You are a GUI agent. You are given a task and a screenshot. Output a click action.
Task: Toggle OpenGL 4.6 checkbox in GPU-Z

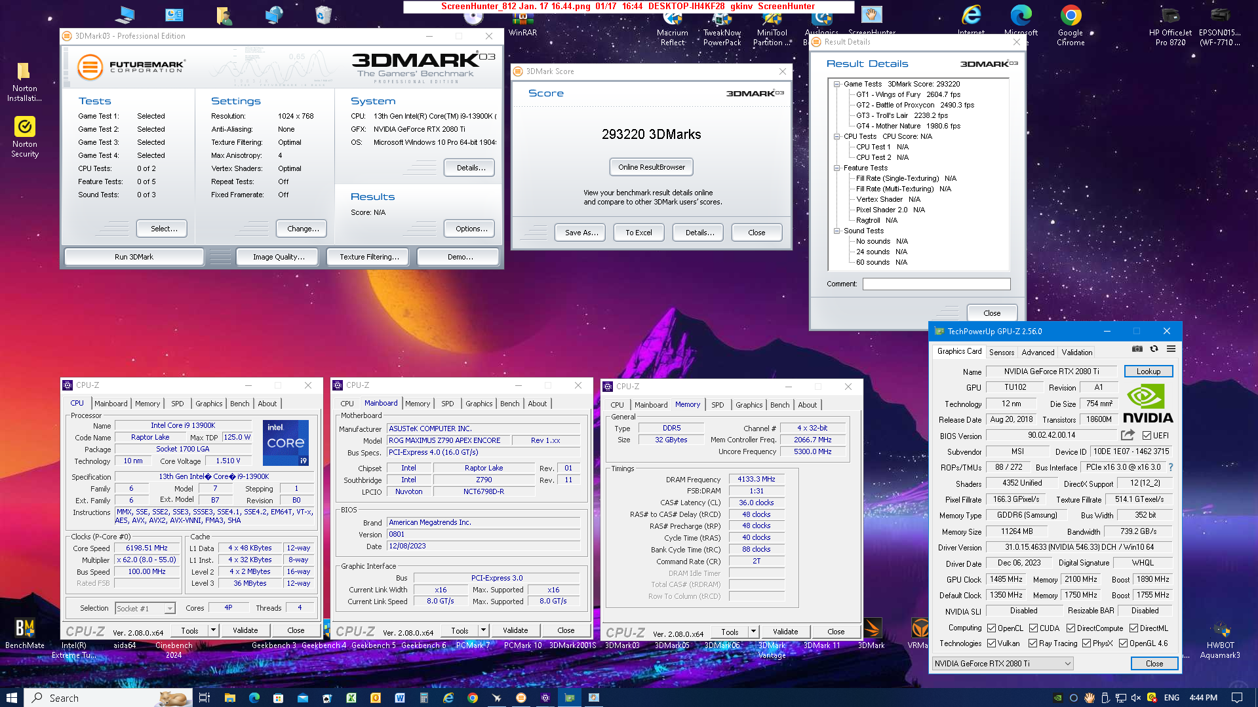click(x=1123, y=643)
